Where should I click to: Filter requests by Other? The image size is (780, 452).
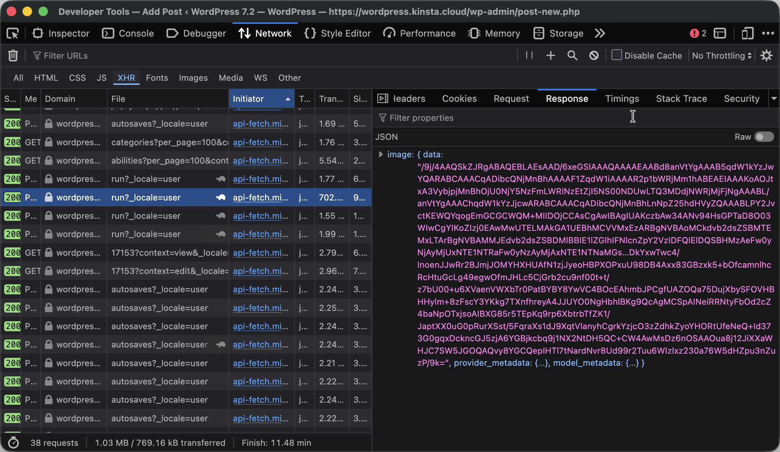click(x=289, y=78)
